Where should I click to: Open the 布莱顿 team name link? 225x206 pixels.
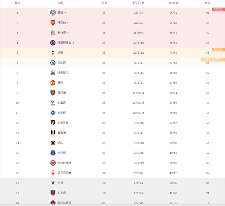coord(61,113)
